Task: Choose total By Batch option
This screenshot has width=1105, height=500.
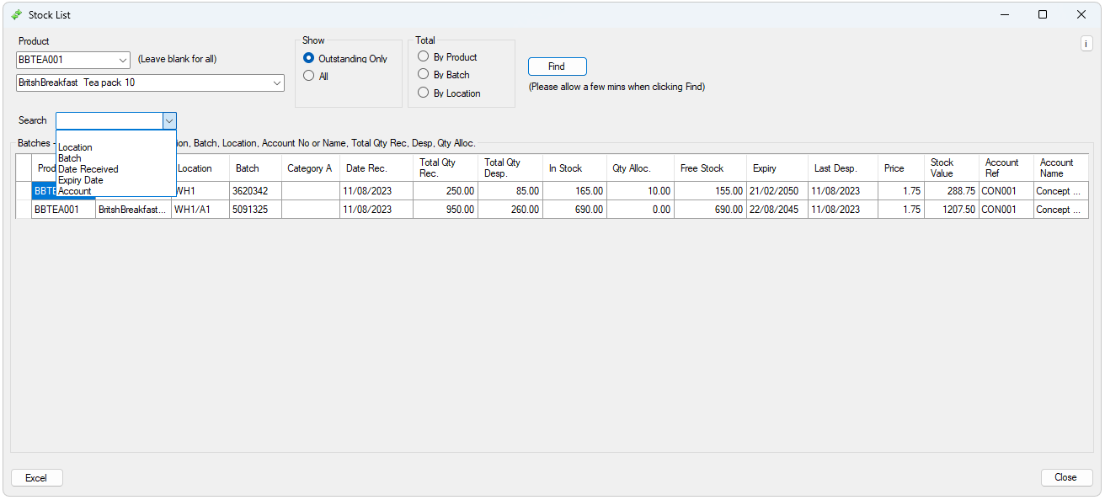Action: click(424, 74)
